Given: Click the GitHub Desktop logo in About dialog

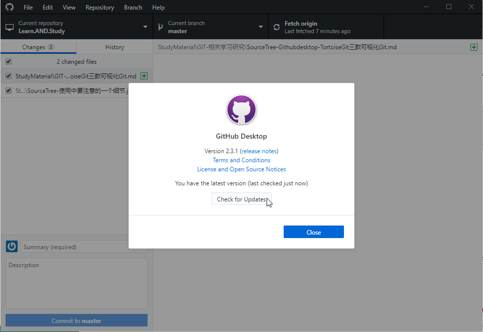Looking at the screenshot, I should pos(241,109).
